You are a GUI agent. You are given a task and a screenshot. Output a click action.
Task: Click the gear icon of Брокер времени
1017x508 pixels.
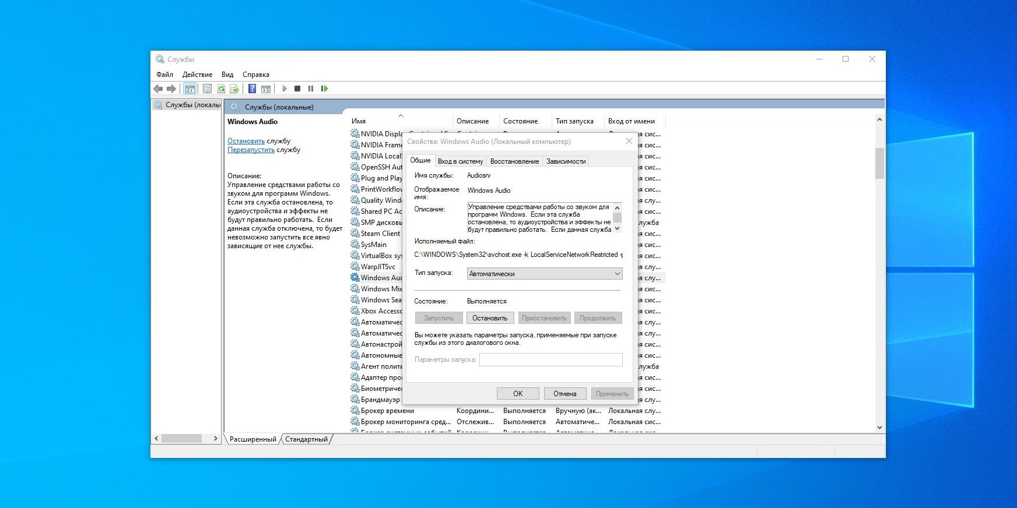355,410
